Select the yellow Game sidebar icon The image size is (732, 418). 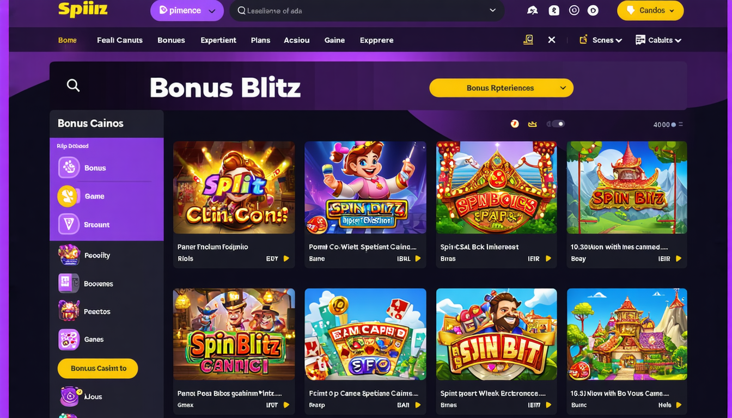[x=68, y=196]
